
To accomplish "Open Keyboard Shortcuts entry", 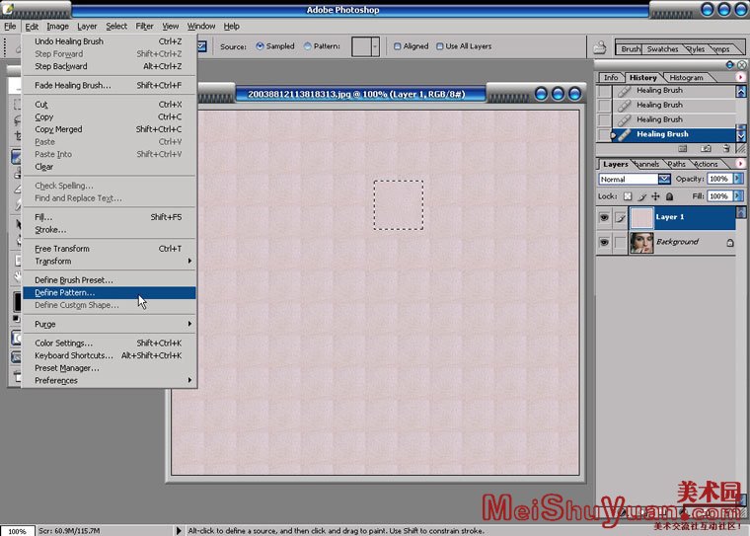I will (x=110, y=355).
